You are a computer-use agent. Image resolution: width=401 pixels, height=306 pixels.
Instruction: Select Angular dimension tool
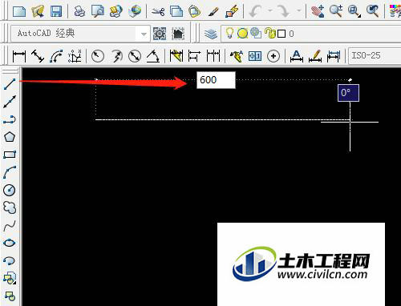(x=153, y=56)
